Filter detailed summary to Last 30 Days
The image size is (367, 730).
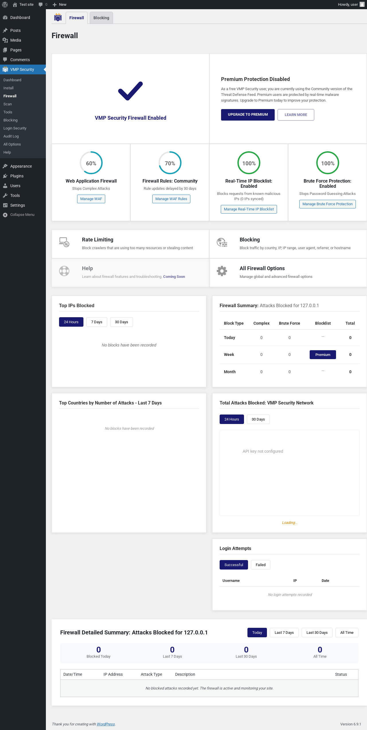pos(317,633)
